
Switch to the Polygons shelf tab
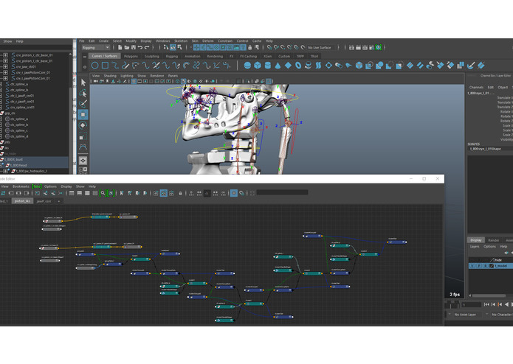point(131,57)
